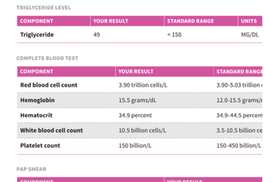Select the Red blood cell count row label
Screen dimensions: 264x182
coord(49,85)
